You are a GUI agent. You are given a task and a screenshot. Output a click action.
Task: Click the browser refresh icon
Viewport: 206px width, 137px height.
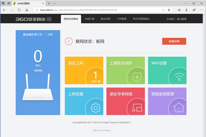(19, 10)
